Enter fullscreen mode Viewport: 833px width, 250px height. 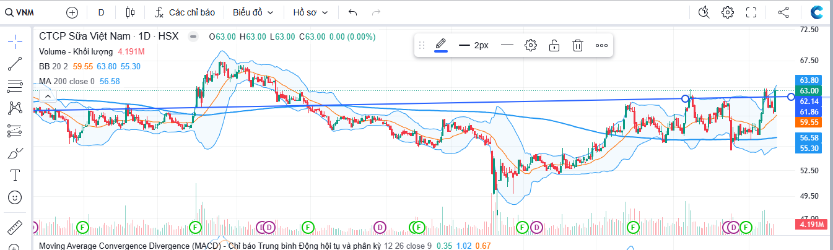(751, 12)
